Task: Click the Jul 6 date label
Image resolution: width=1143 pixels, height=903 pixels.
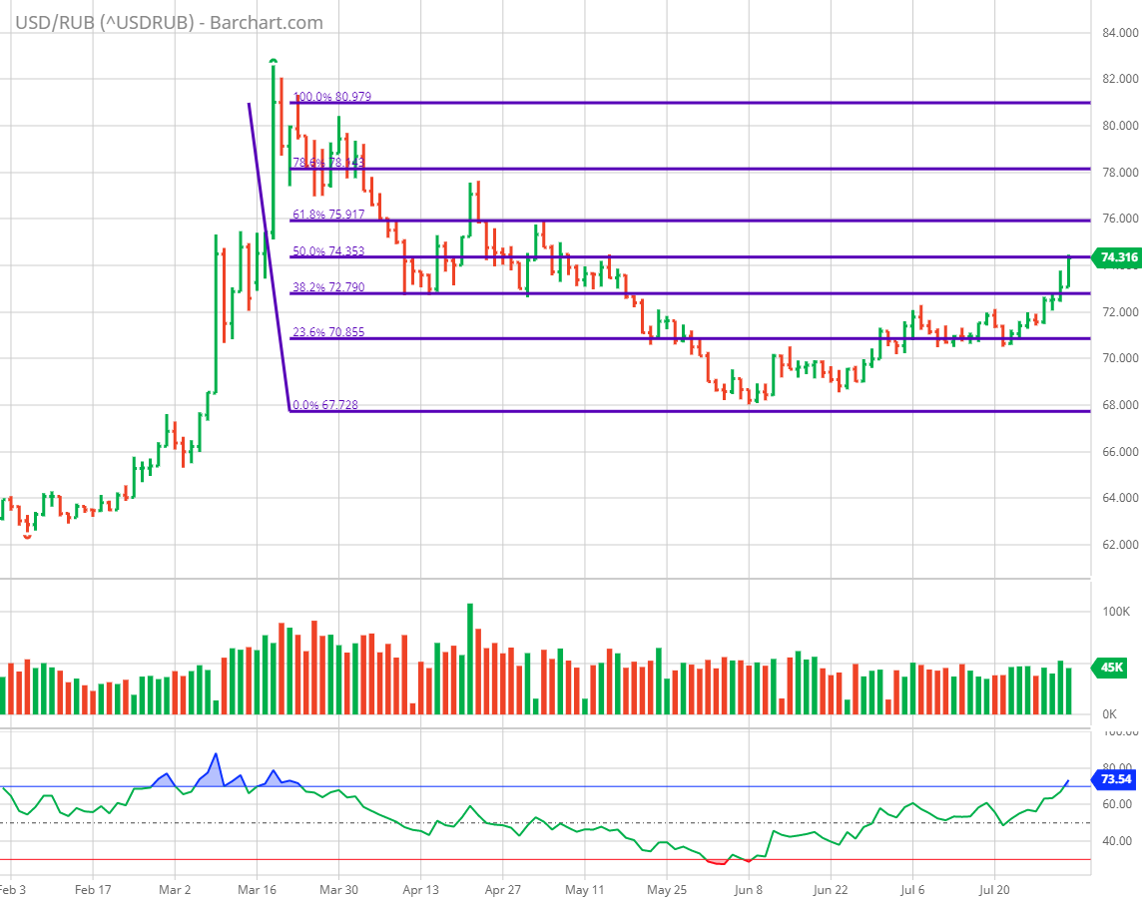Action: pos(912,890)
